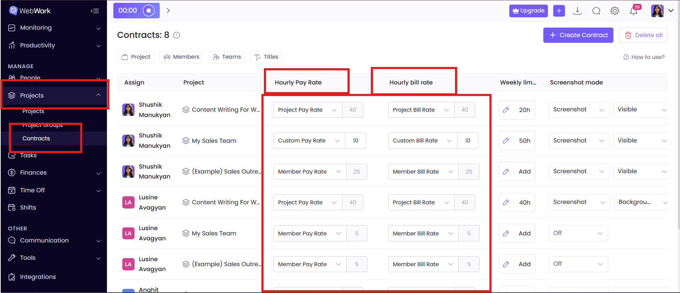680x293 pixels.
Task: Edit the 20h weekly limit pencil icon
Action: tap(506, 110)
